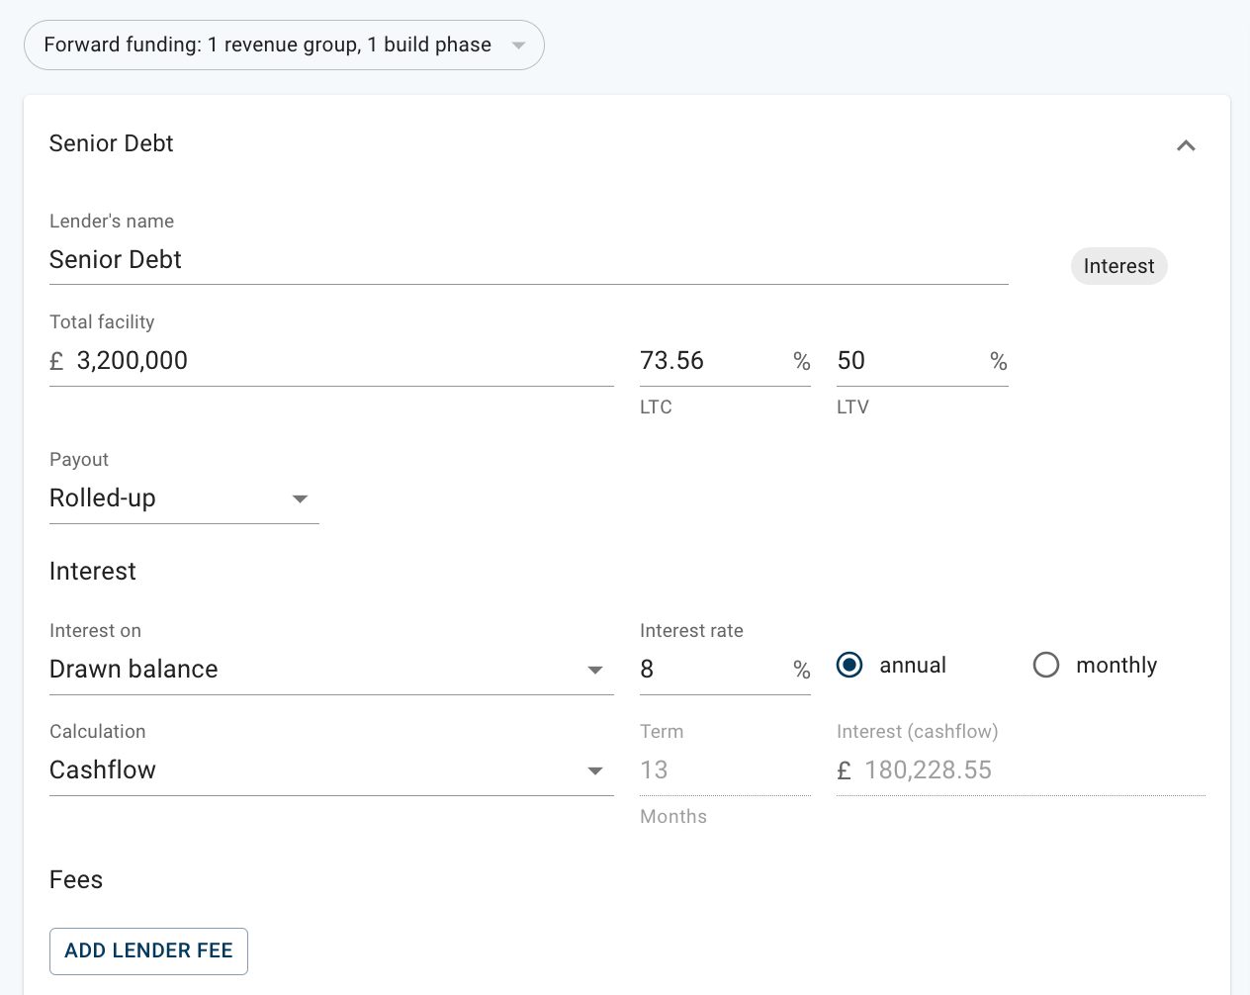Collapse the Senior Debt panel chevron

click(1186, 145)
